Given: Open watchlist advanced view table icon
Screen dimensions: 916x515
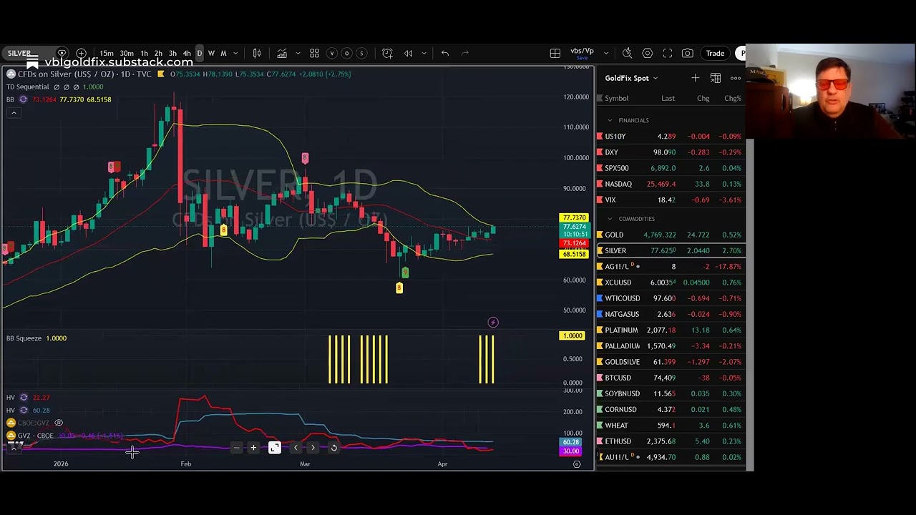Looking at the screenshot, I should [716, 78].
